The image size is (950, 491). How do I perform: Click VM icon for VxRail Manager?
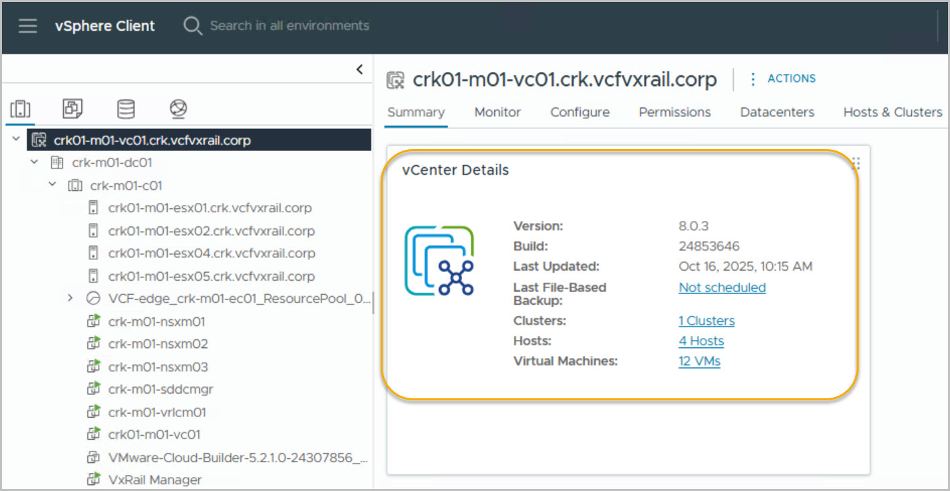93,480
